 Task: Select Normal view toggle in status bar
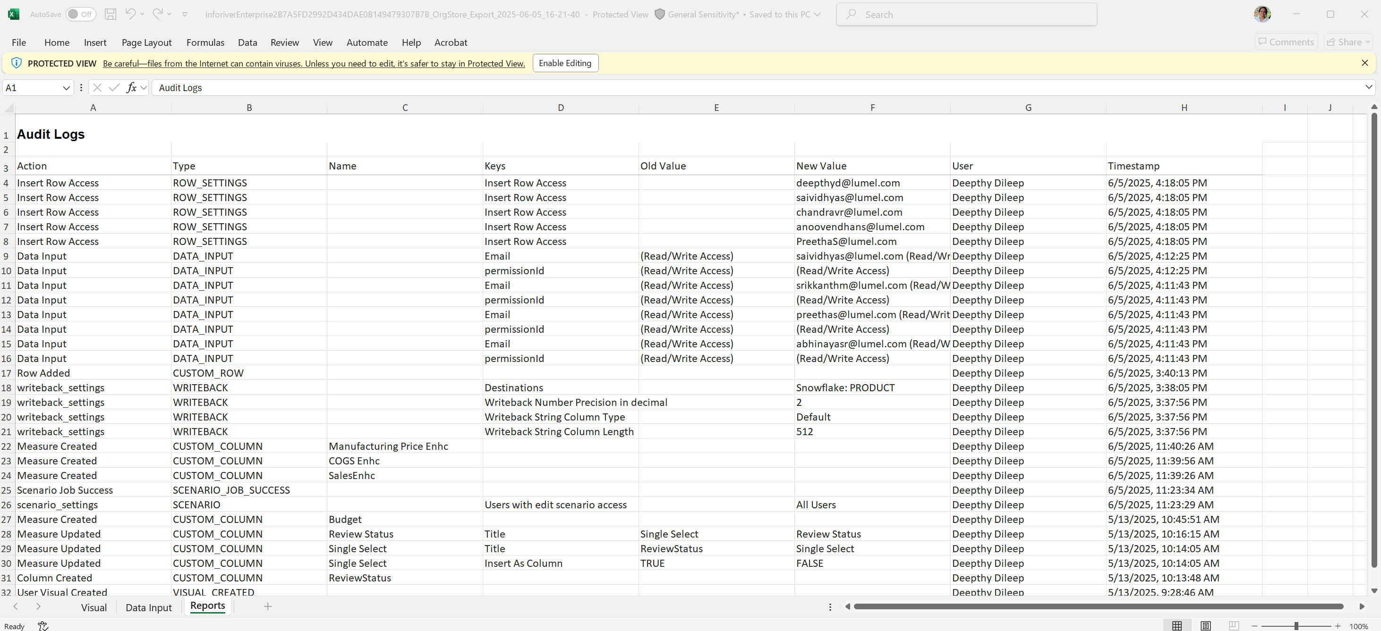1177,626
